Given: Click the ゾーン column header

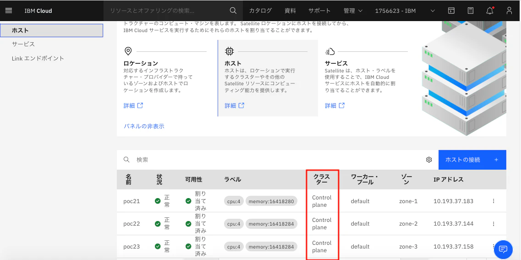Looking at the screenshot, I should click(406, 180).
